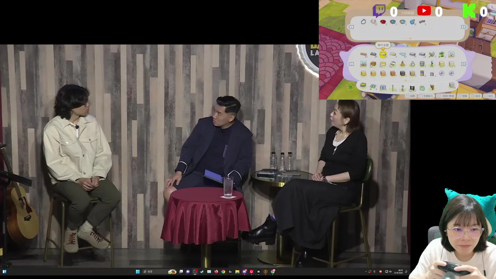Show hidden system tray icons

tap(366, 272)
